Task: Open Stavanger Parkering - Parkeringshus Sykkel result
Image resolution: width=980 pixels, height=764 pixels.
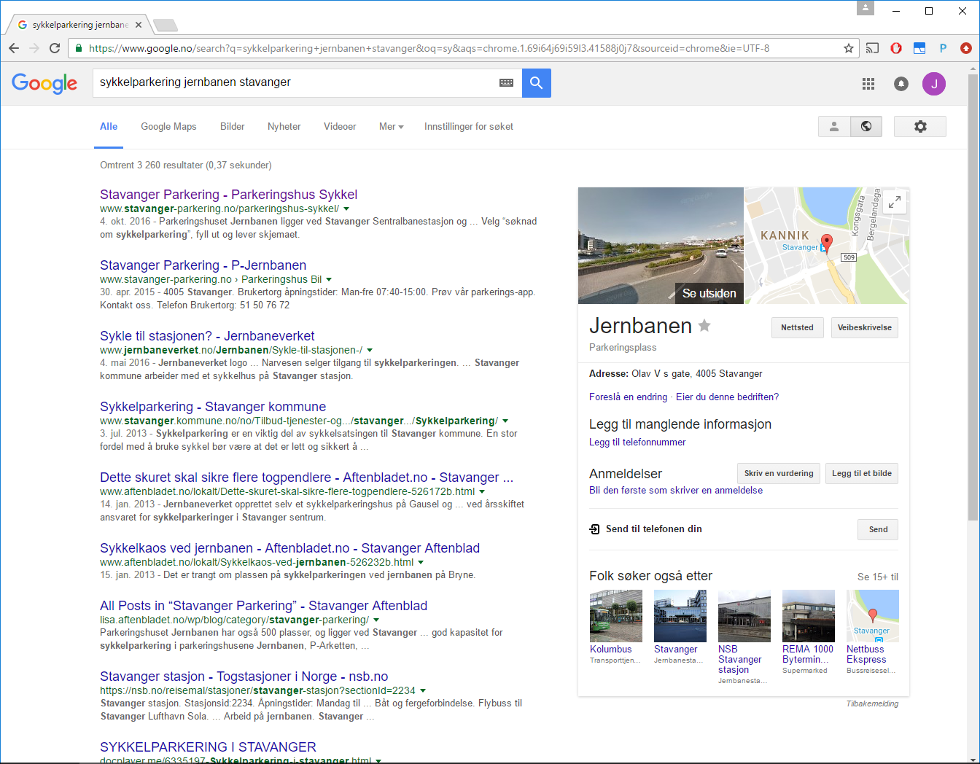Action: point(228,195)
